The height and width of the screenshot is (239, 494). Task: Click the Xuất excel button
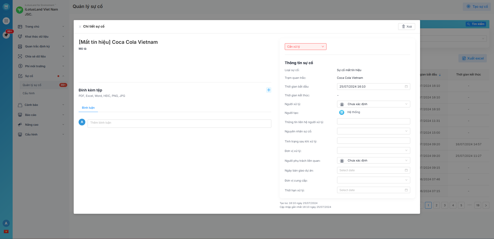click(x=473, y=58)
